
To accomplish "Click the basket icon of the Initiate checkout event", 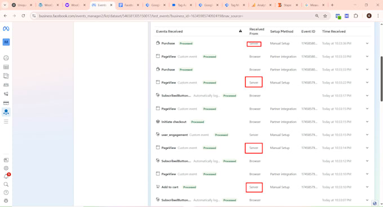I will (x=158, y=121).
